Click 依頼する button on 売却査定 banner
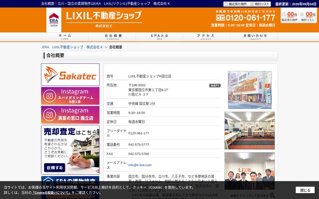Image resolution: width=319 pixels, height=199 pixels. 54,168
